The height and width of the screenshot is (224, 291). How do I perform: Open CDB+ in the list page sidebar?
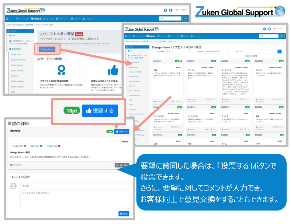tap(131, 105)
